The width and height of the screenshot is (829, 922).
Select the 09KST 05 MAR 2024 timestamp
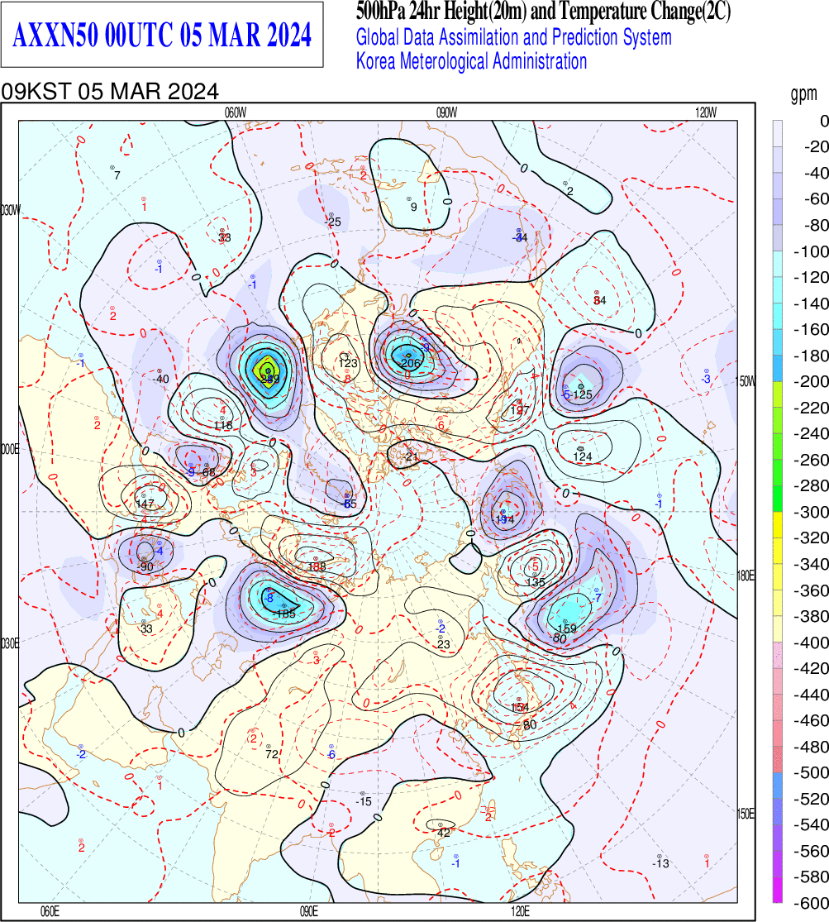[x=110, y=92]
